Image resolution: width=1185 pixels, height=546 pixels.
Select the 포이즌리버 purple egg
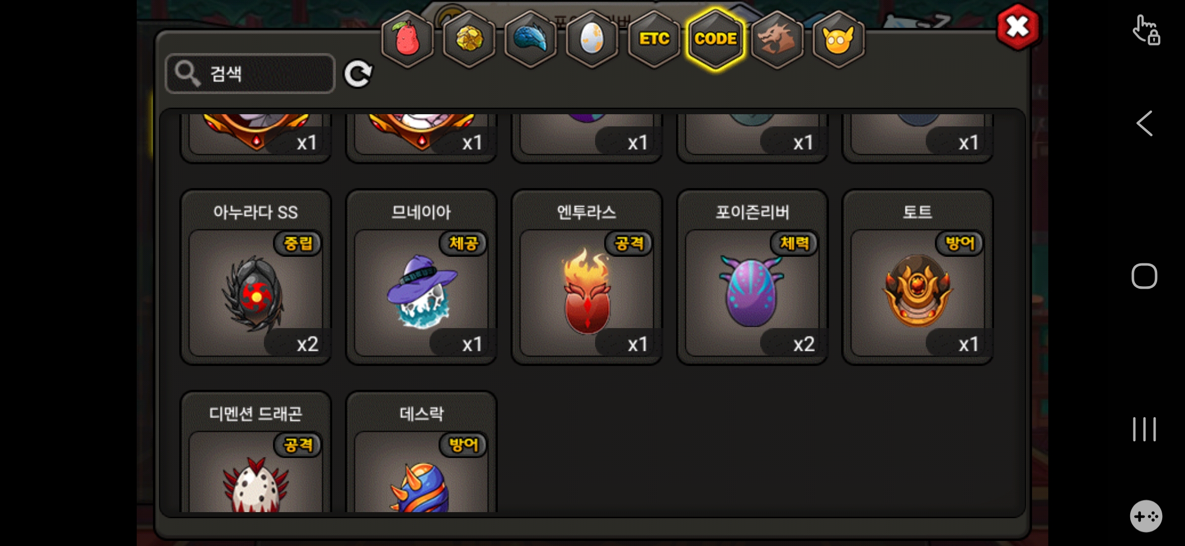point(753,277)
